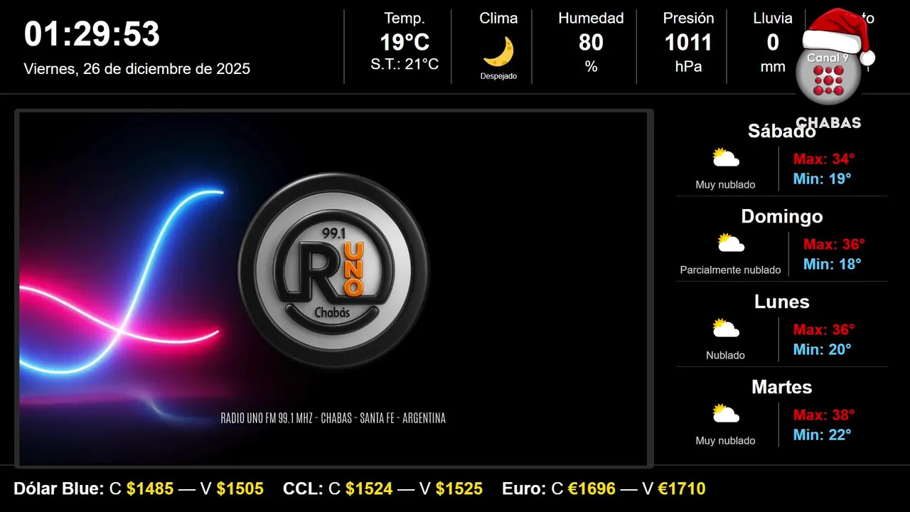Click the rain value 0

coord(773,43)
